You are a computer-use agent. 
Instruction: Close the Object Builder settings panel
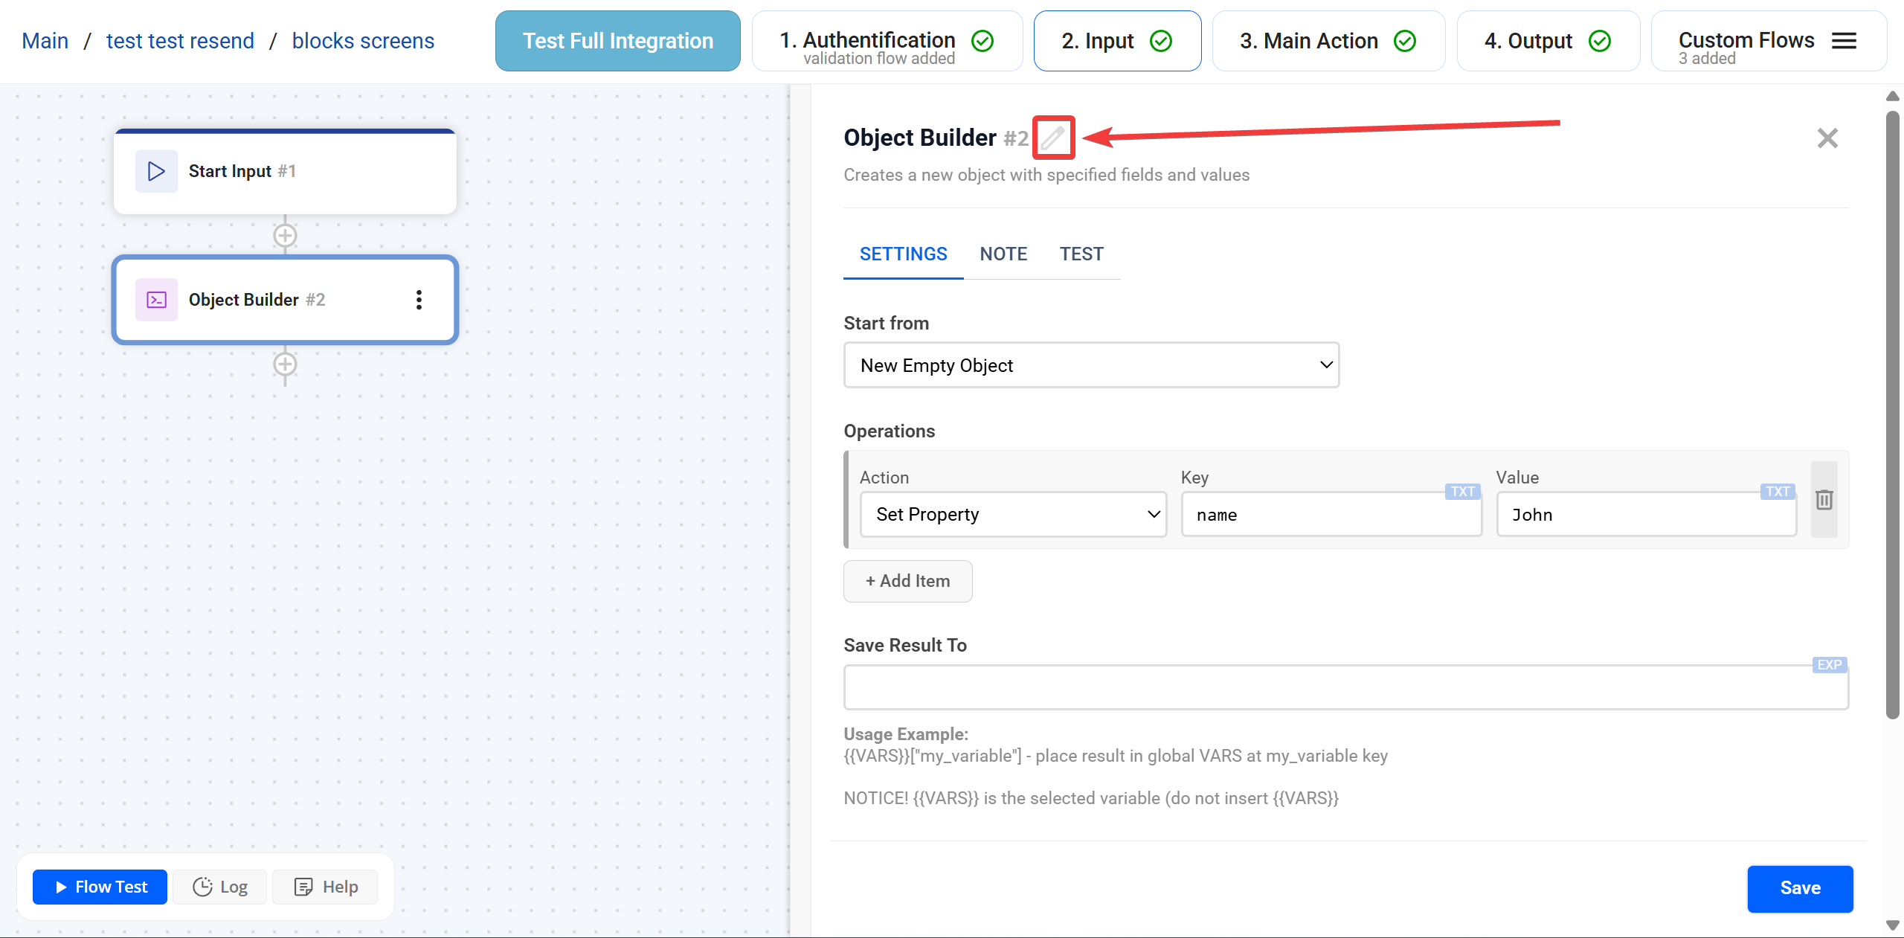click(1827, 138)
